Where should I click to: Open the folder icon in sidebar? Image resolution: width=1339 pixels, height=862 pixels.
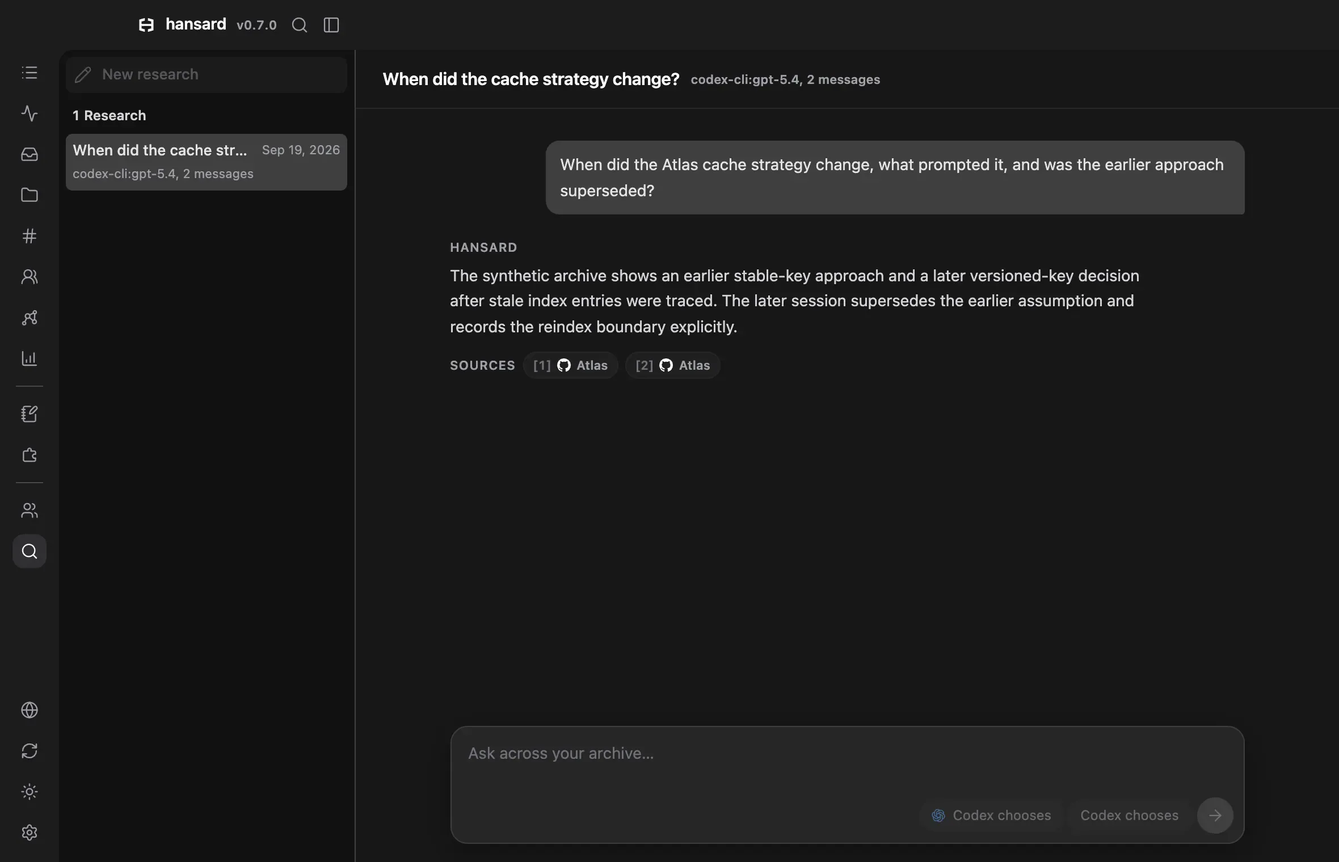pos(30,195)
